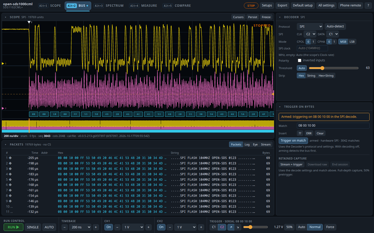Image resolution: width=374 pixels, height=233 pixels.
Task: Collapse the TRIGGER ON BYTES panel
Action: click(x=280, y=107)
